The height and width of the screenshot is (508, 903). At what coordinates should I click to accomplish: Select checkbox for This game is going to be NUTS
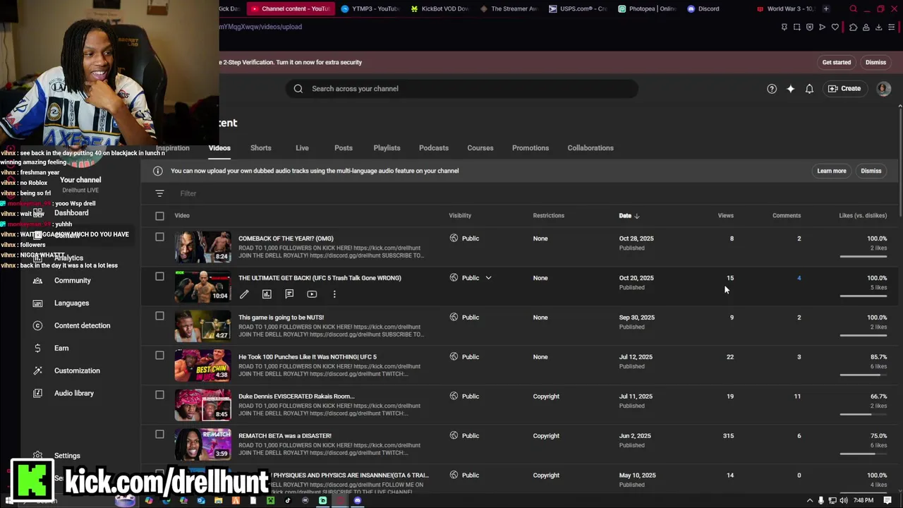pos(159,316)
